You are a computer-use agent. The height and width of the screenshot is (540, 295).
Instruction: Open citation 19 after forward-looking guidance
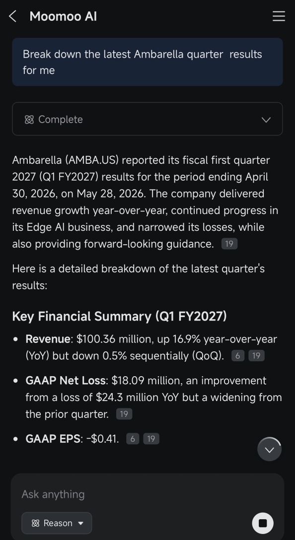click(229, 244)
